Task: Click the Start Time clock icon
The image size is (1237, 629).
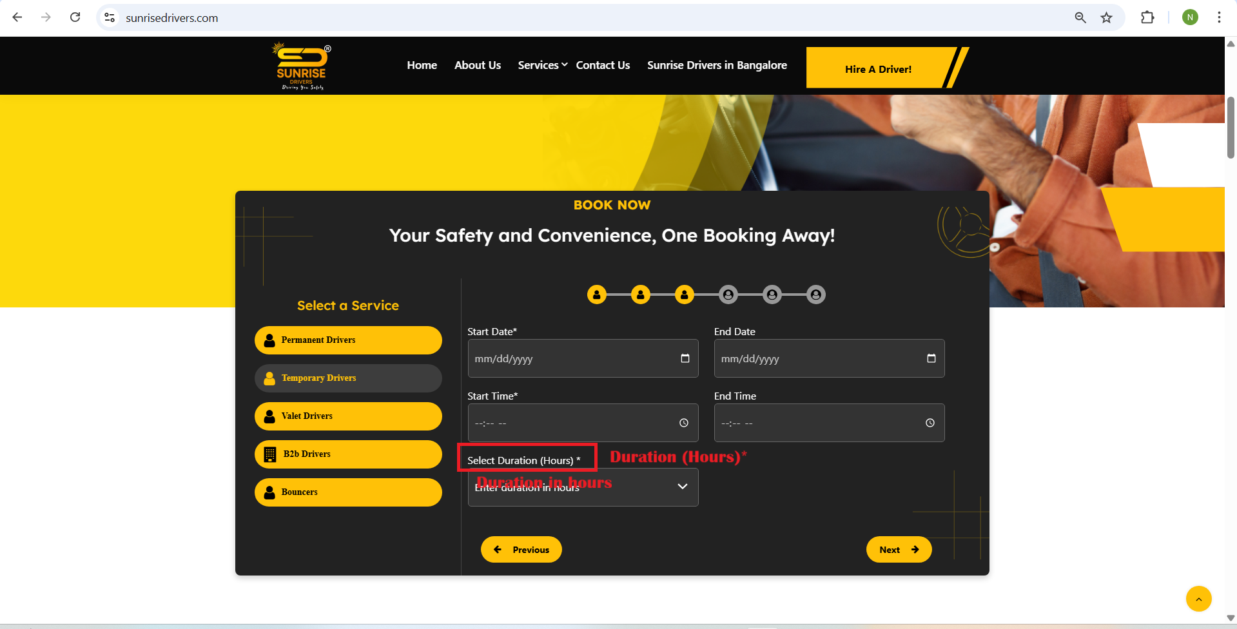Action: pyautogui.click(x=684, y=423)
